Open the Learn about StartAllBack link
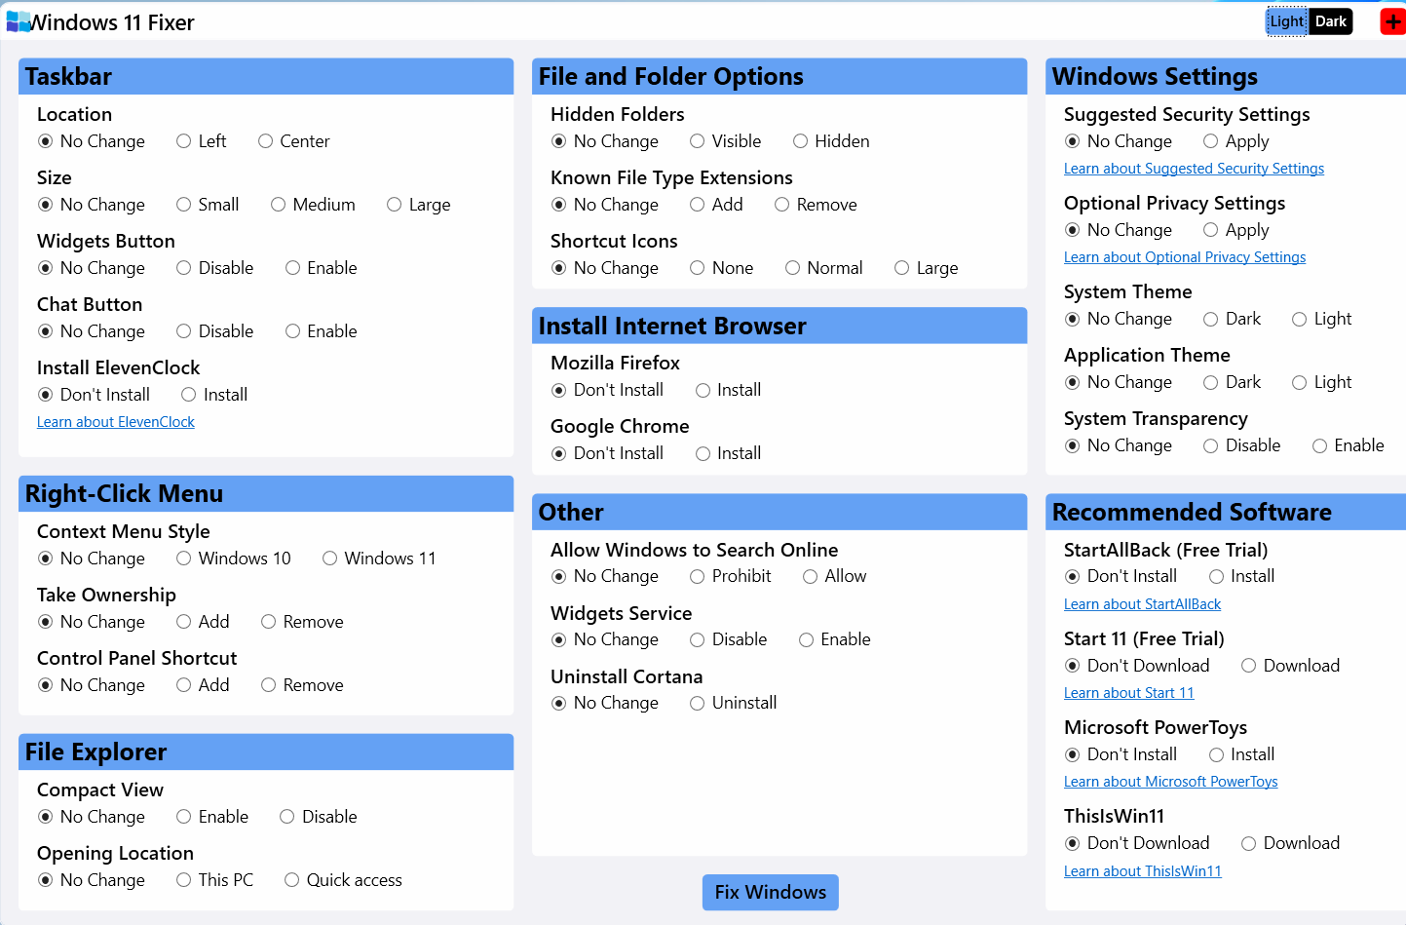Screen dimensions: 1406x925 click(x=1142, y=604)
